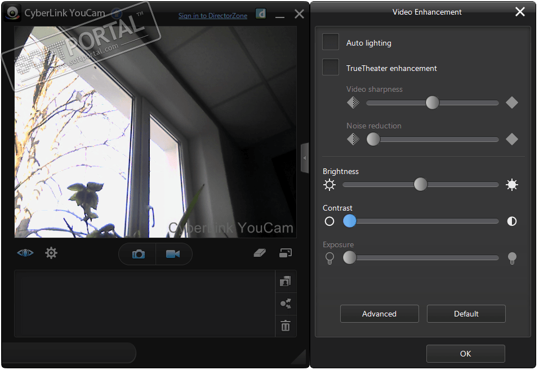Screen dimensions: 539x370
Task: Click the bright sun brightness icon
Action: 512,185
